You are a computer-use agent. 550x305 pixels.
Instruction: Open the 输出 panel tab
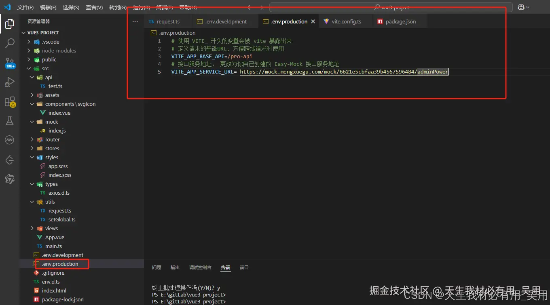[175, 267]
